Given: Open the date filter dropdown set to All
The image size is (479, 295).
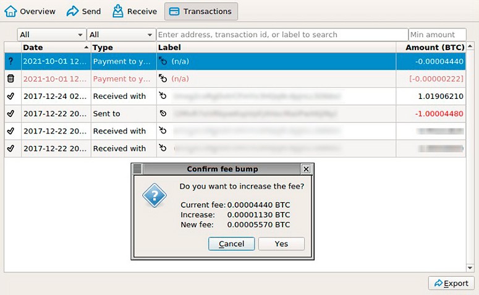Looking at the screenshot, I should (x=51, y=35).
